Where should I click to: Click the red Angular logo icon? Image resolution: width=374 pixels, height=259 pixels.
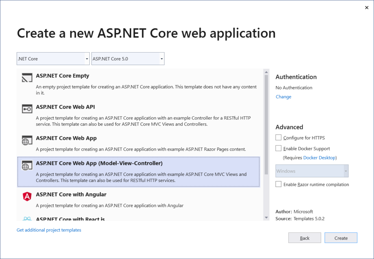coord(27,197)
